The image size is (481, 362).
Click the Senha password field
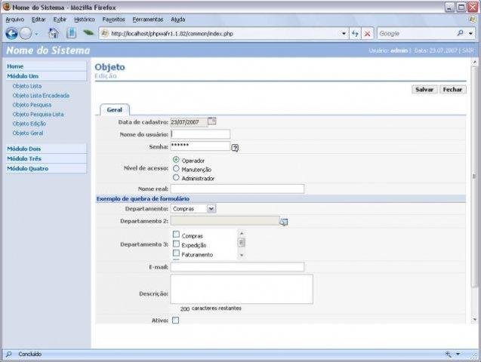(x=200, y=146)
